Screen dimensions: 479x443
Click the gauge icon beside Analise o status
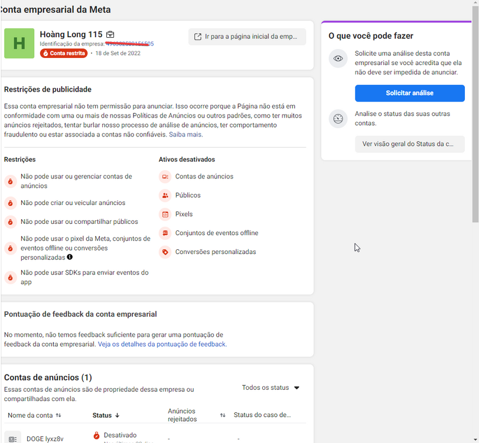pyautogui.click(x=338, y=119)
